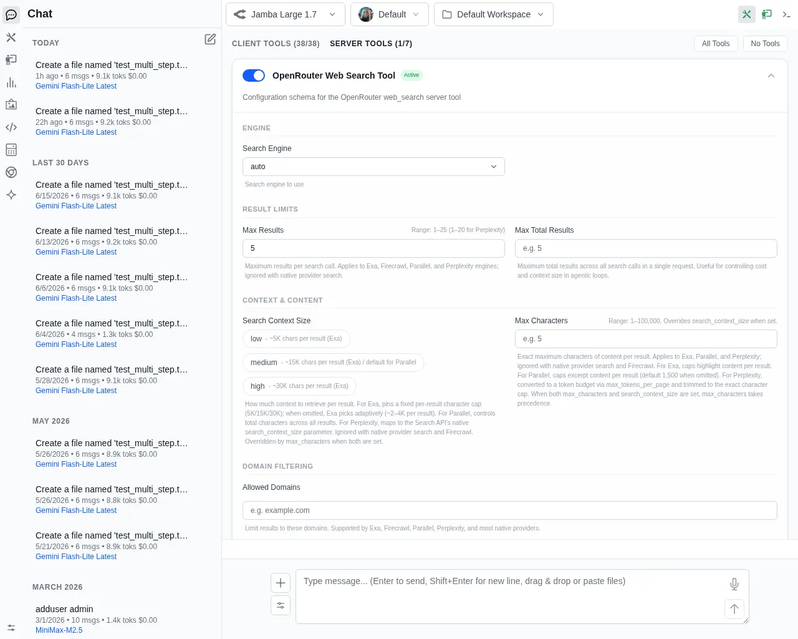Click the Active status badge
The image size is (798, 639).
pyautogui.click(x=411, y=76)
